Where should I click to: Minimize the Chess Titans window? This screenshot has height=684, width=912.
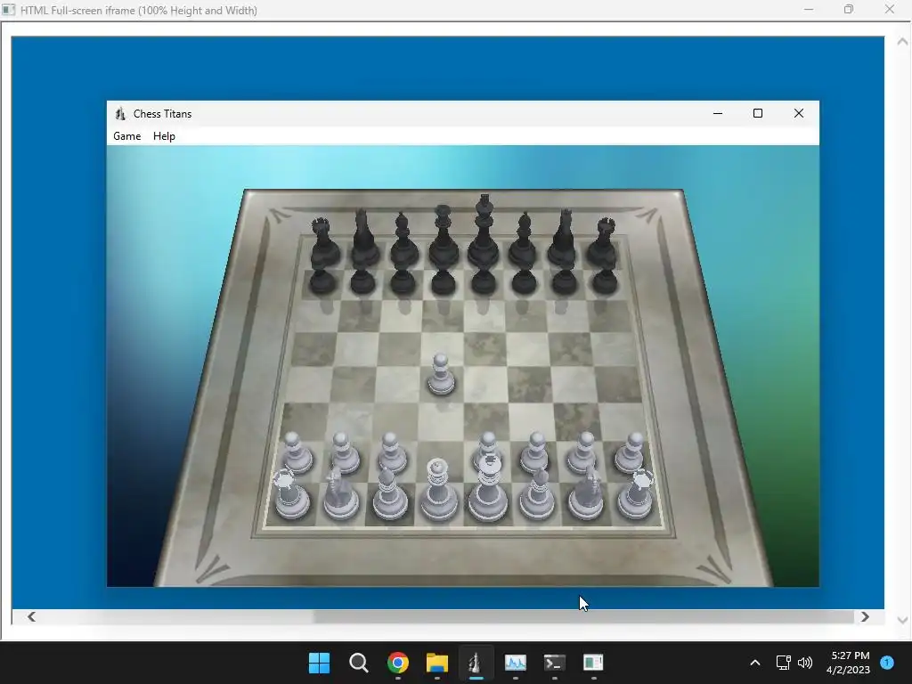[x=718, y=113]
